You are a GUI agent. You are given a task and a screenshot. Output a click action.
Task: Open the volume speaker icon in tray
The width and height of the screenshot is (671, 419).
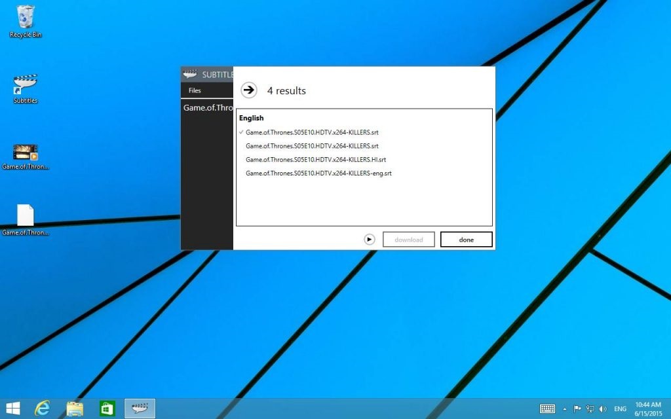[603, 409]
